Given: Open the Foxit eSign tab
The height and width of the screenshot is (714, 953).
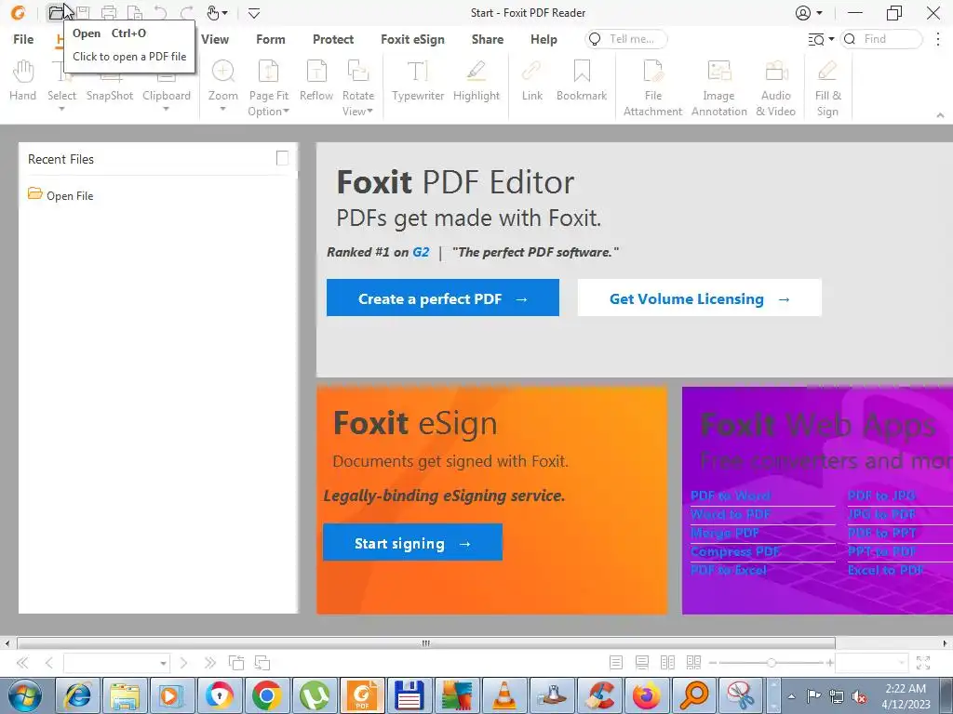Looking at the screenshot, I should tap(412, 39).
